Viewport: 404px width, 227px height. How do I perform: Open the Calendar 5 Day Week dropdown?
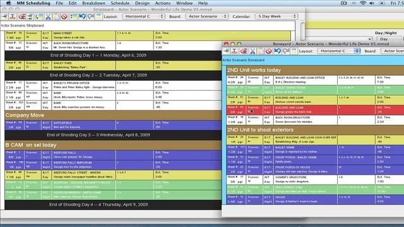pos(276,16)
